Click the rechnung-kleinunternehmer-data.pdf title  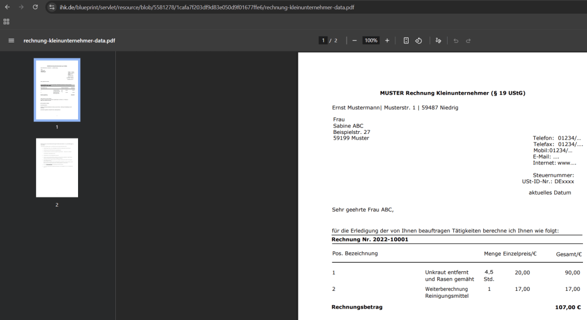point(69,41)
